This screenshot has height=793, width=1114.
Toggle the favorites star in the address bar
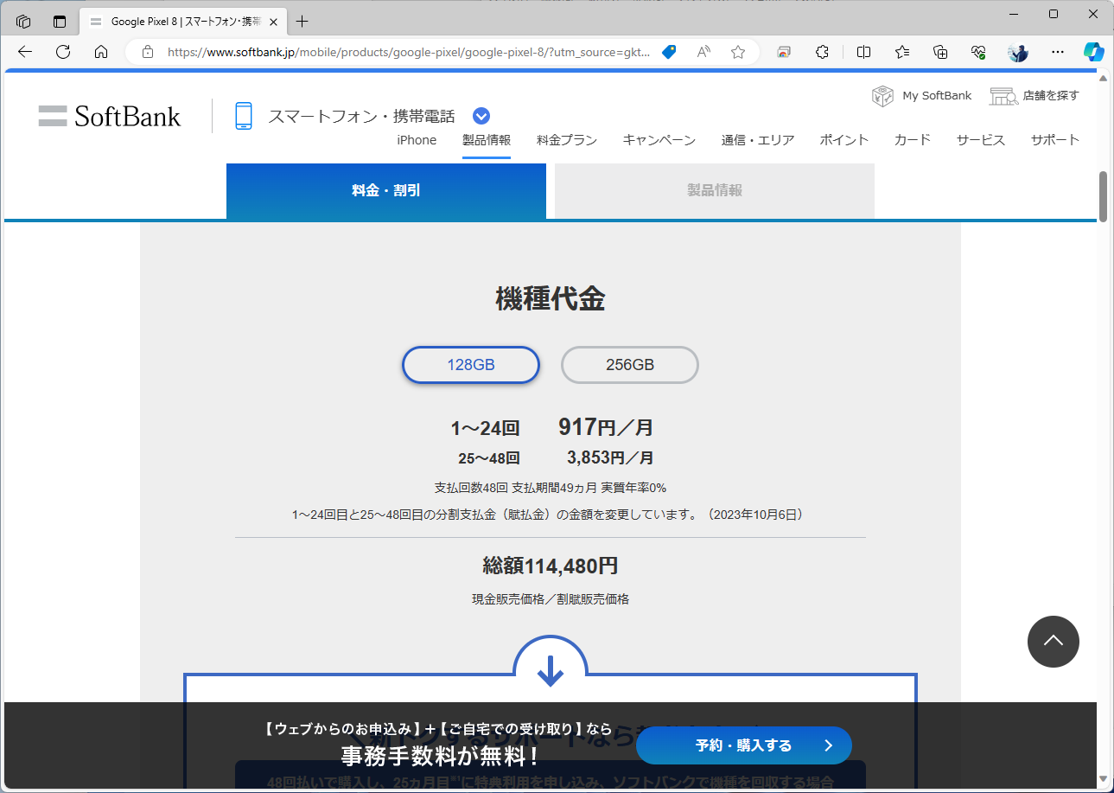click(737, 52)
